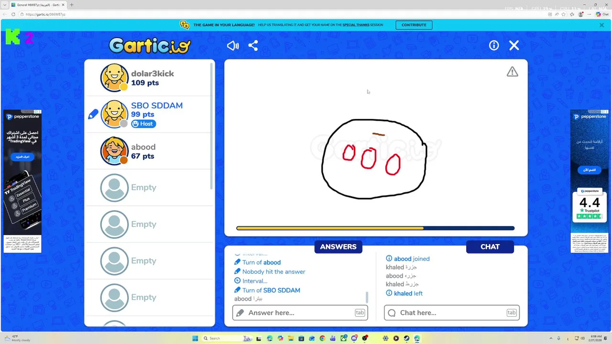The image size is (612, 344).
Task: Click the browser address bar URL
Action: (45, 14)
